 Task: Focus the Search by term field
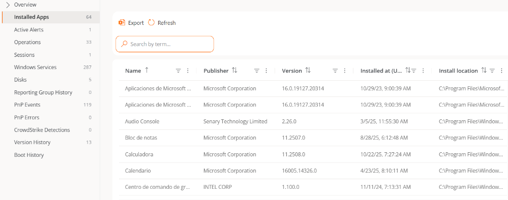165,44
